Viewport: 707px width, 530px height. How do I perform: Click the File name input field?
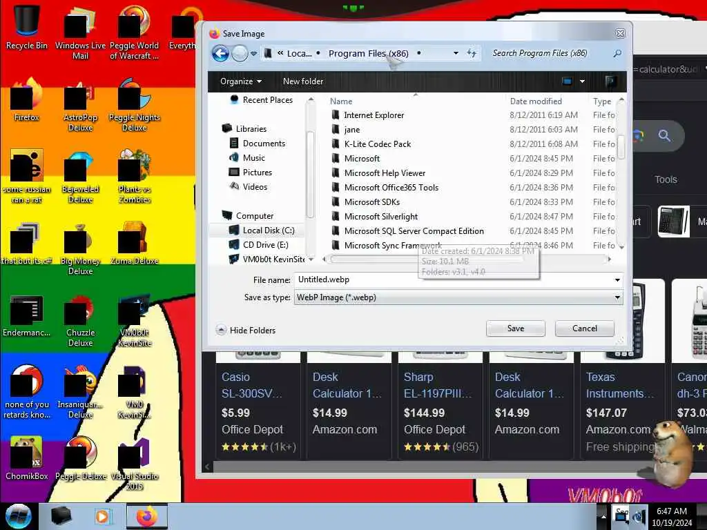453,279
